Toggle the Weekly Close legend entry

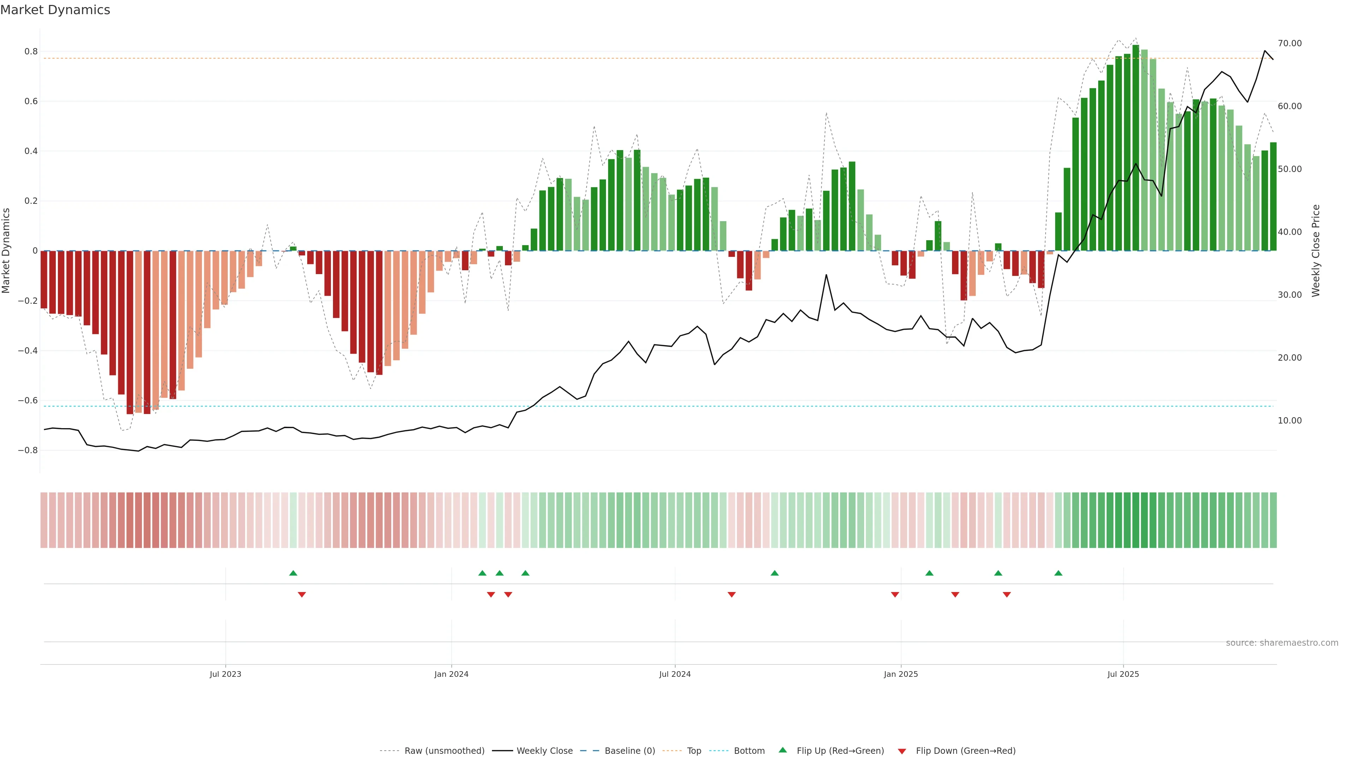click(x=544, y=751)
